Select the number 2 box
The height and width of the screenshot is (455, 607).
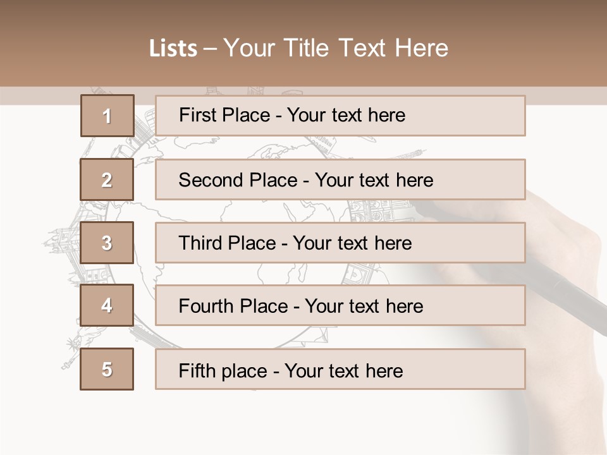(107, 179)
